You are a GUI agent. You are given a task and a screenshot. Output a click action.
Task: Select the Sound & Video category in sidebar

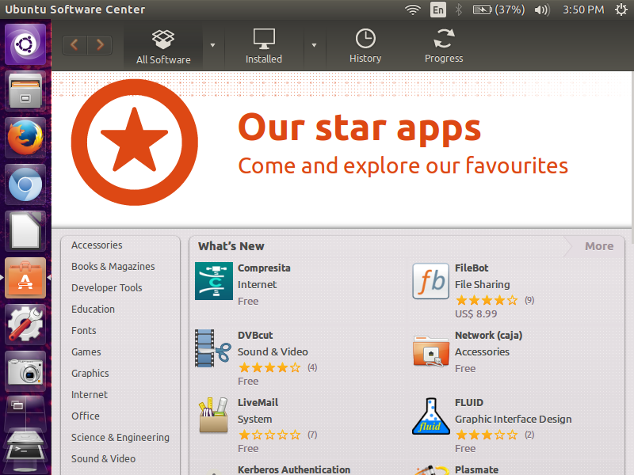(103, 459)
